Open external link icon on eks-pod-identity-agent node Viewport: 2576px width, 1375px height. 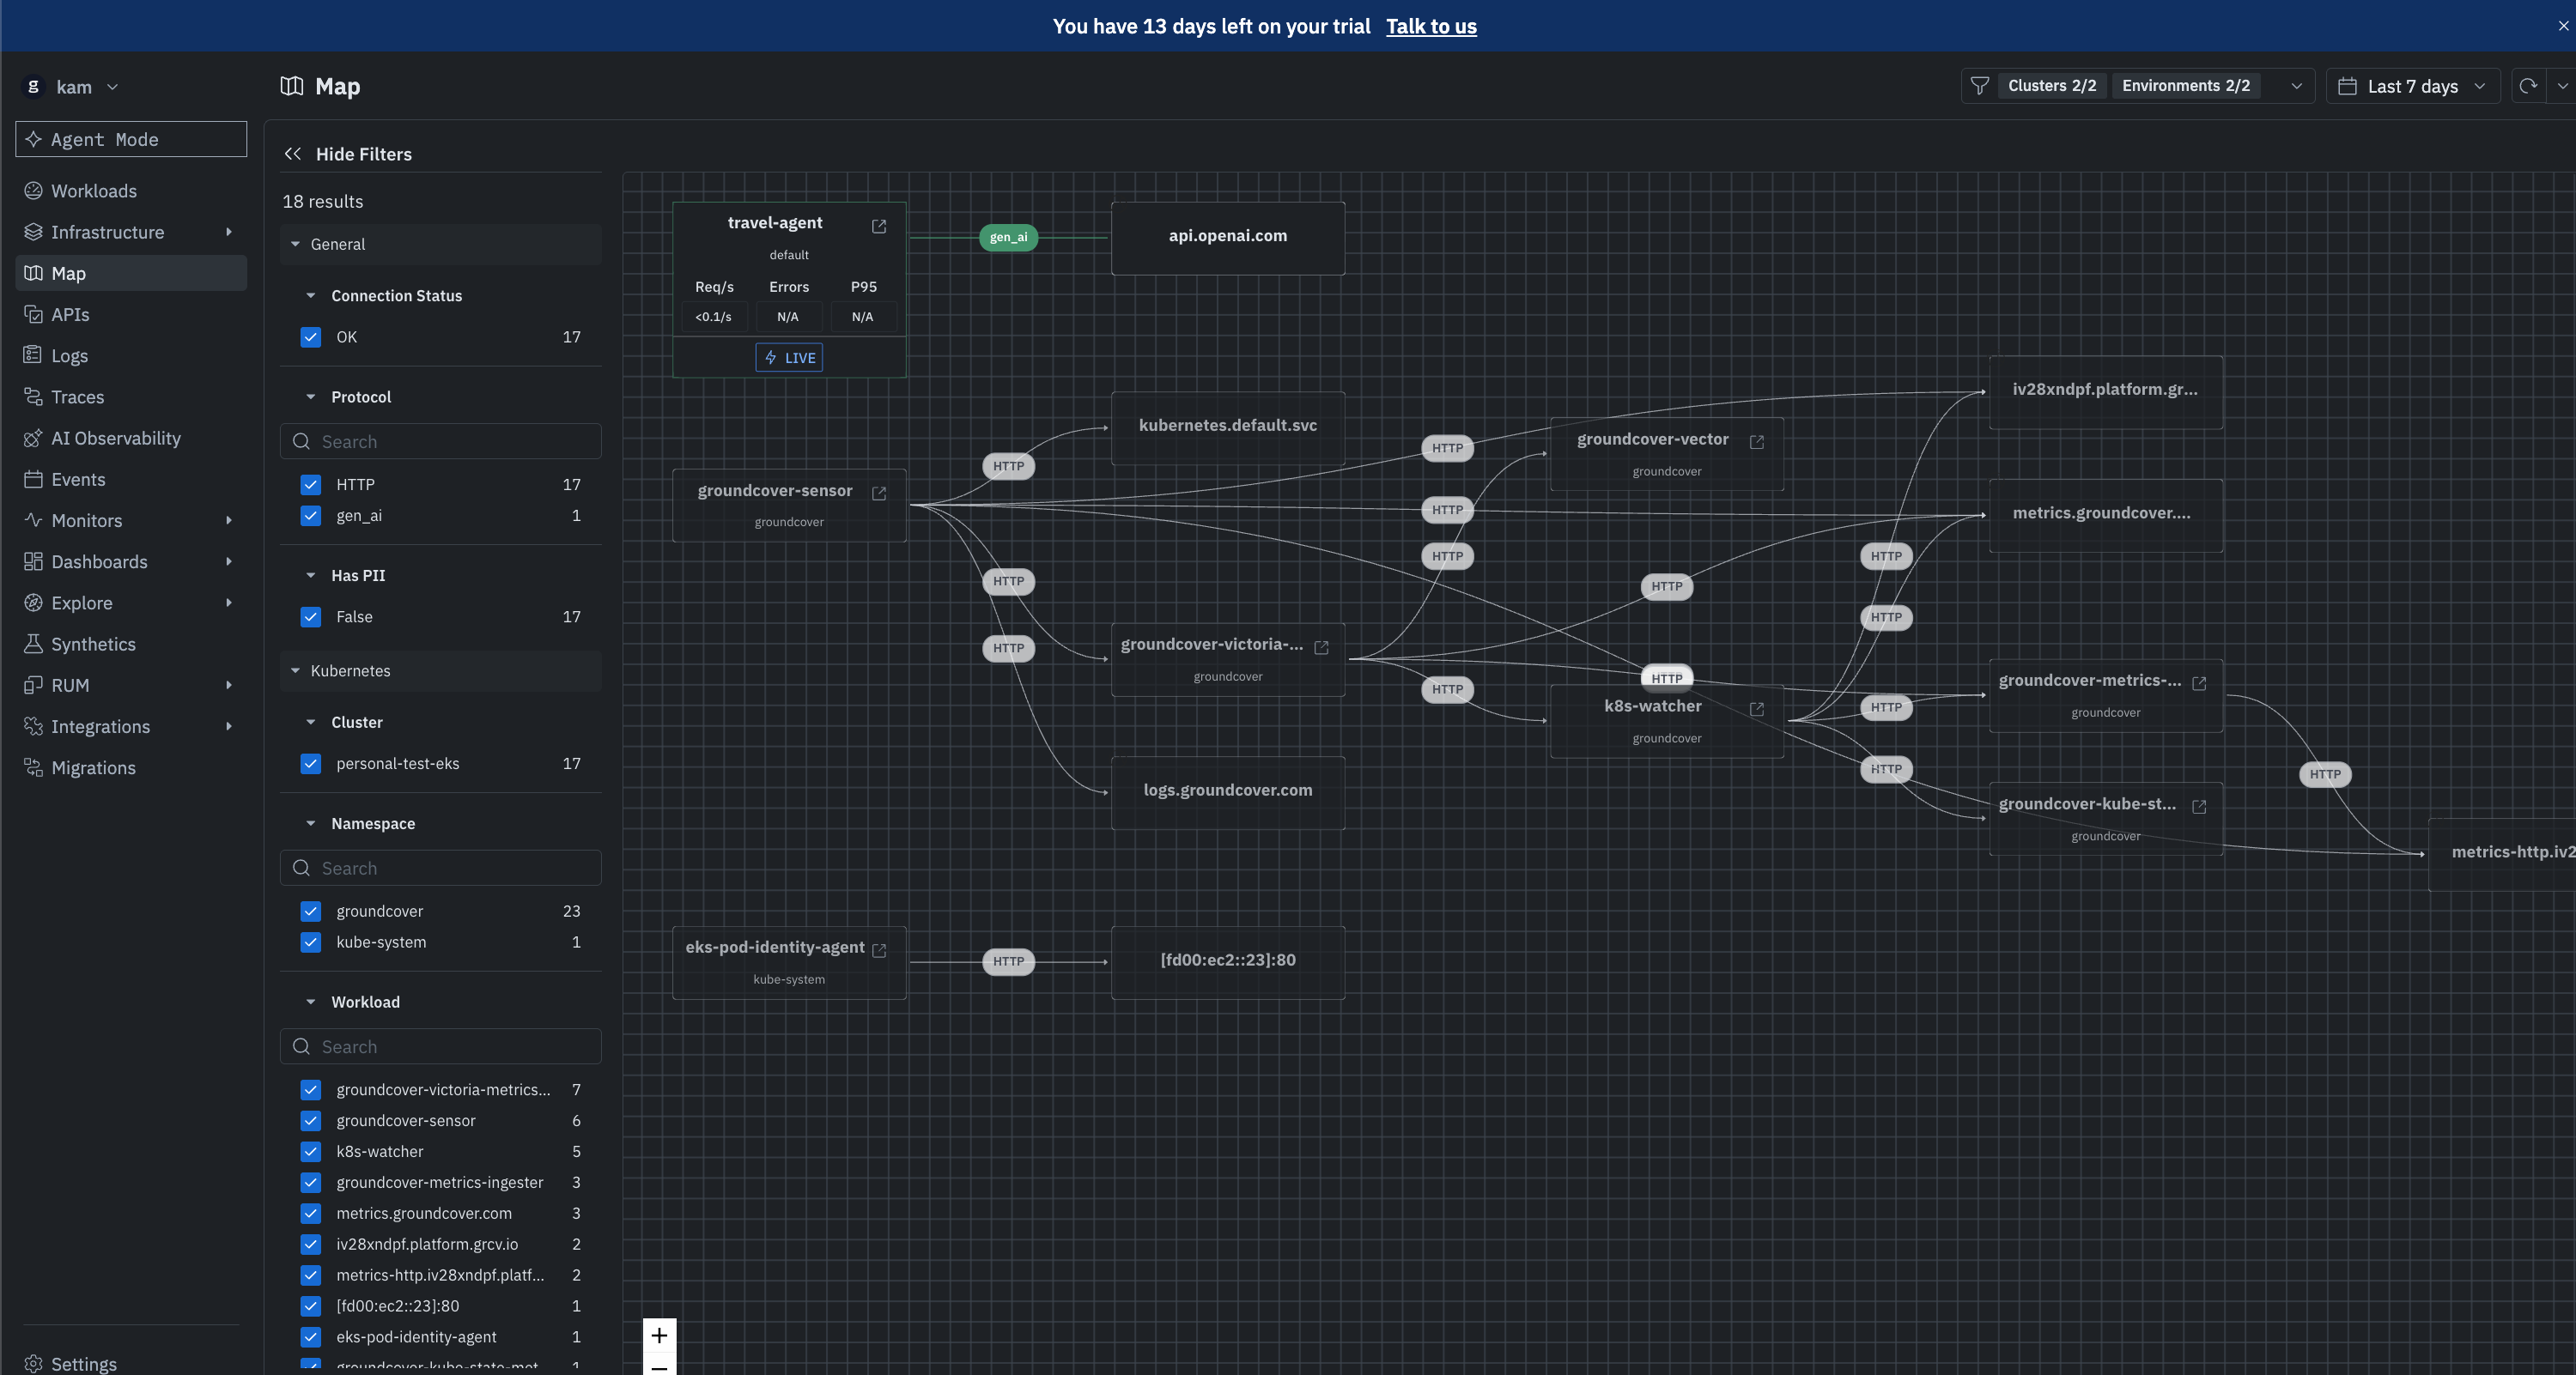point(879,950)
